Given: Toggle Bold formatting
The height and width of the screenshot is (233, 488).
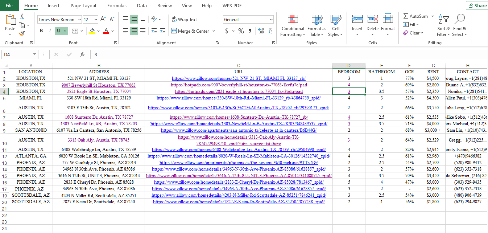Looking at the screenshot, I should point(41,31).
